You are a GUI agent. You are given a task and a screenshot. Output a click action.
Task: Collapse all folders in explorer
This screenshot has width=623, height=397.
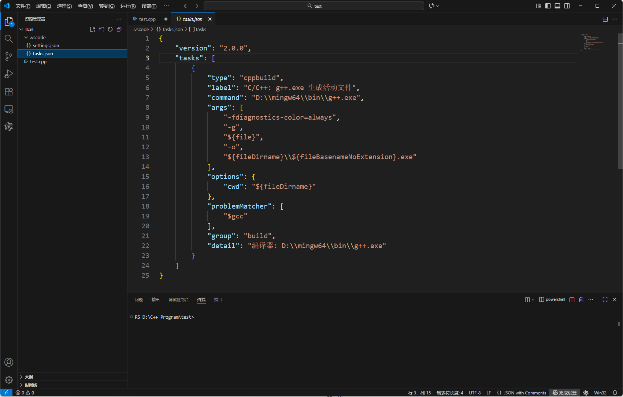[119, 29]
